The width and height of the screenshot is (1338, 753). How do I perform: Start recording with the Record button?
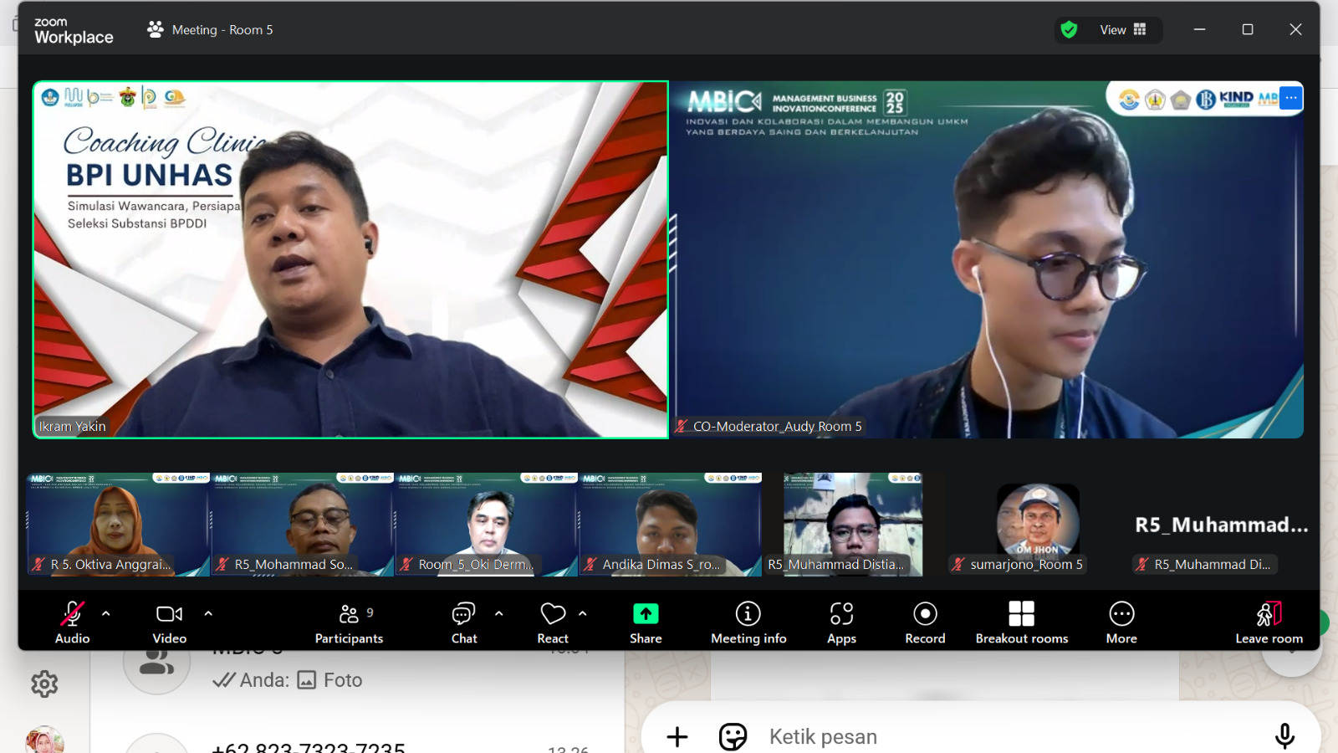925,622
